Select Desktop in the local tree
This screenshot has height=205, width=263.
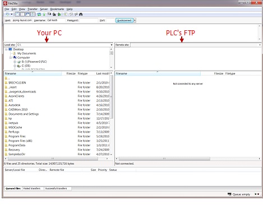(x=19, y=49)
